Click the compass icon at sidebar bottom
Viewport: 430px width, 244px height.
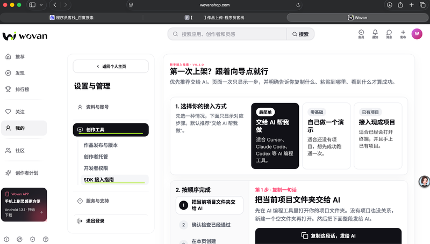click(x=19, y=239)
